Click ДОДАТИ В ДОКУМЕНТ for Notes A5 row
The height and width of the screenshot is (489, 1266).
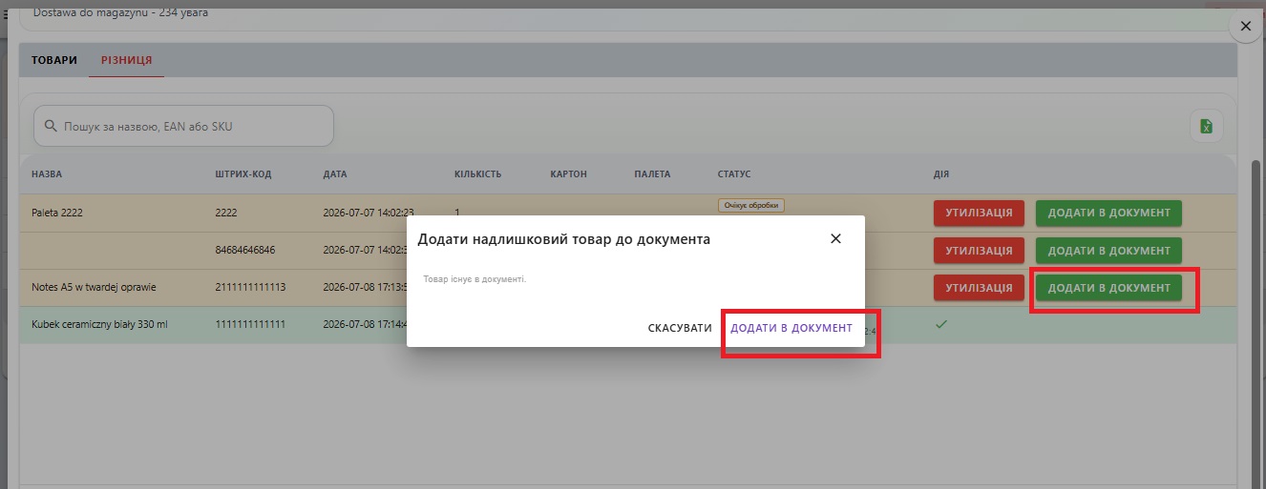tap(1108, 288)
